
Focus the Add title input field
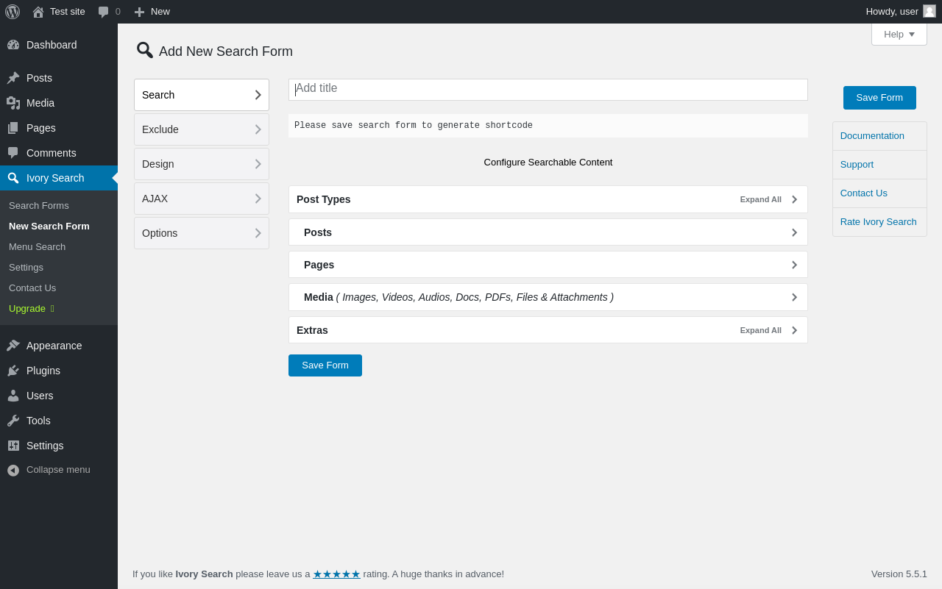click(548, 90)
